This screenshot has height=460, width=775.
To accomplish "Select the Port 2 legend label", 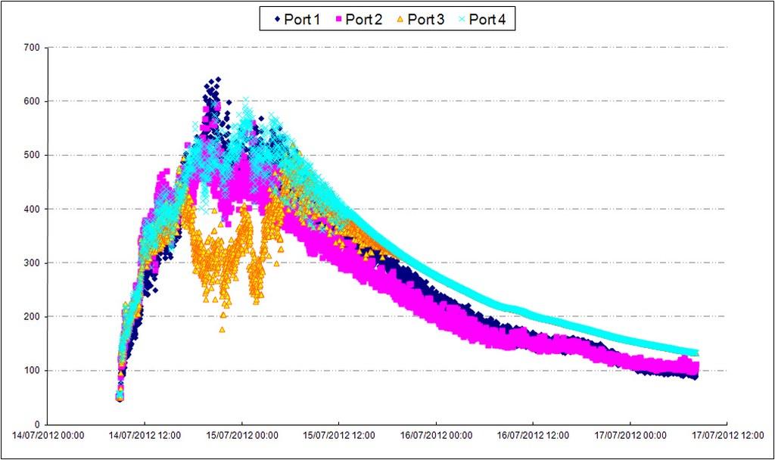I will (x=364, y=20).
